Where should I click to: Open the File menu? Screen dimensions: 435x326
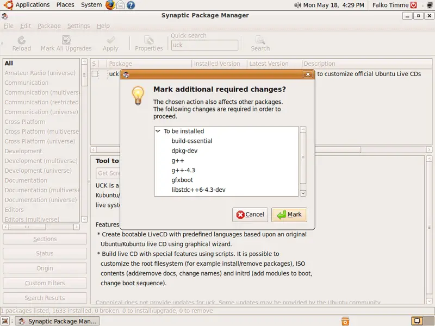click(9, 26)
